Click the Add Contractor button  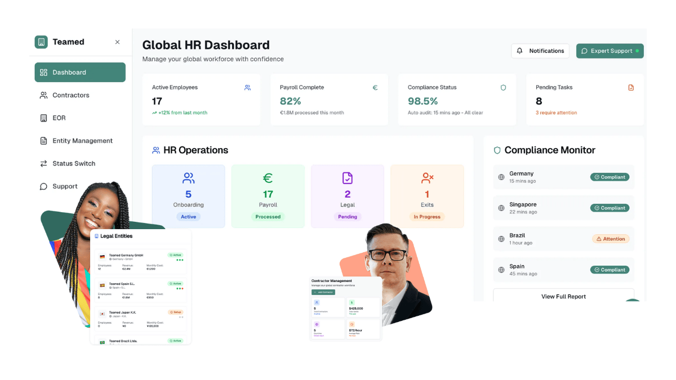pyautogui.click(x=323, y=292)
